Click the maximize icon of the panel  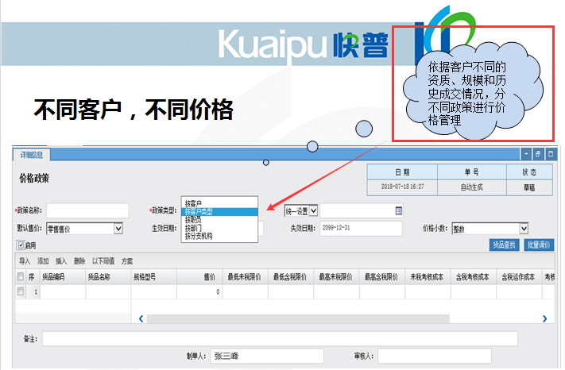click(551, 154)
